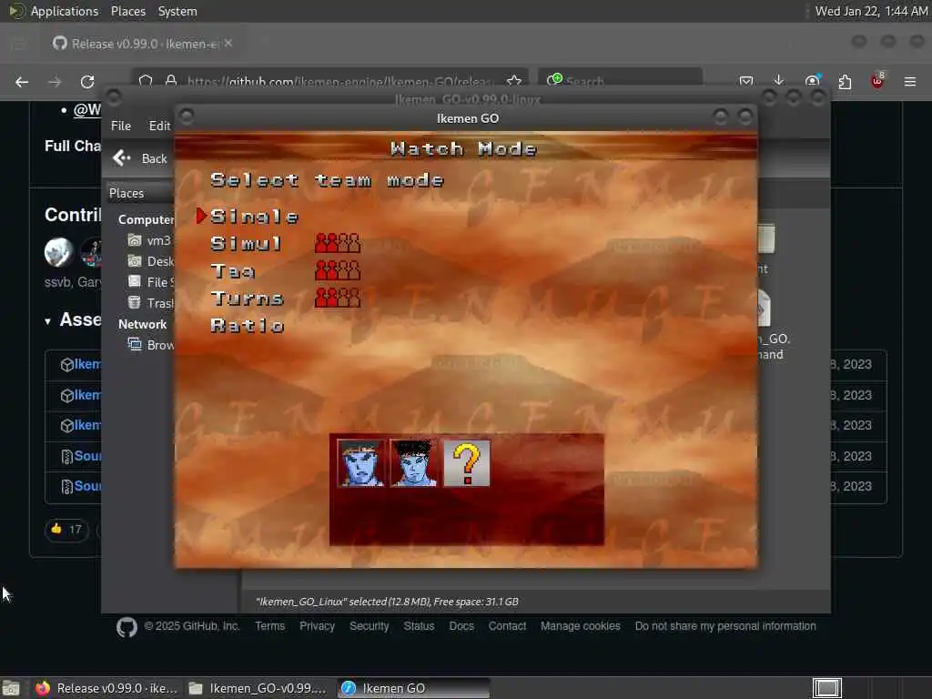Open the GitHub footer Contact link
Image resolution: width=932 pixels, height=699 pixels.
[507, 626]
